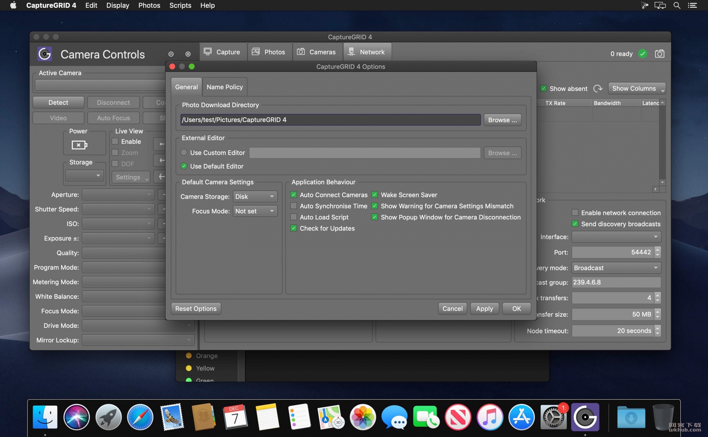Open Calendar icon showing DEC 7

(235, 417)
